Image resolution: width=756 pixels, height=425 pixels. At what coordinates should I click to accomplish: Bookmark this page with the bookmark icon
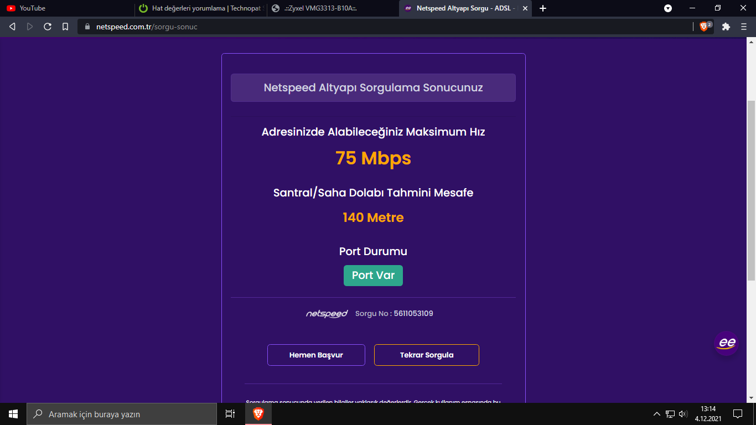pos(65,27)
